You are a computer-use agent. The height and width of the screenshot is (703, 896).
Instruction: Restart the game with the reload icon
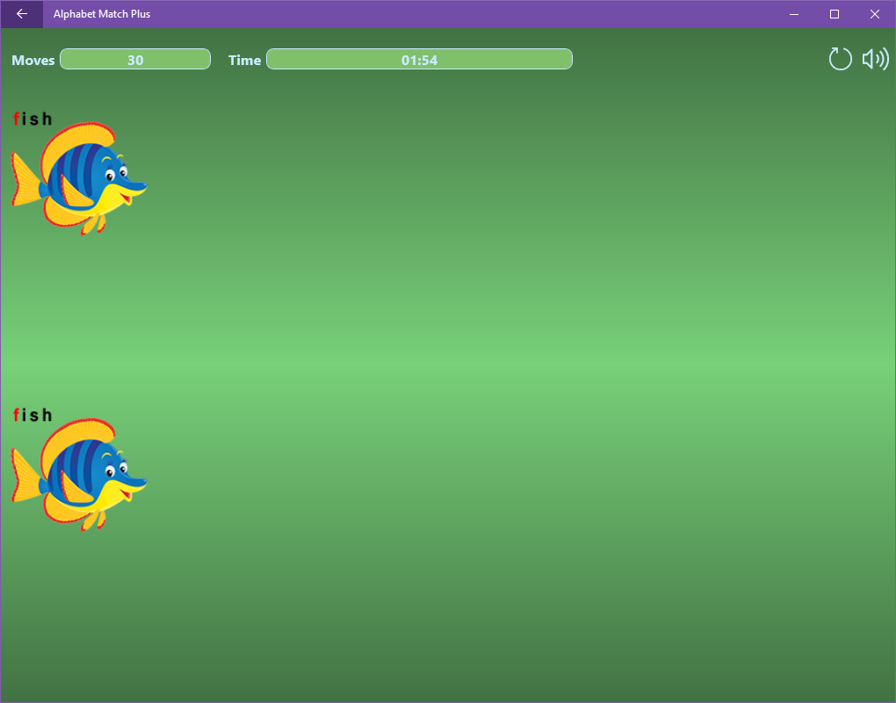[x=840, y=59]
